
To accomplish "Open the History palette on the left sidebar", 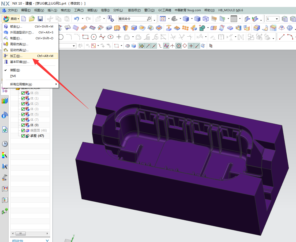I will coord(5,144).
